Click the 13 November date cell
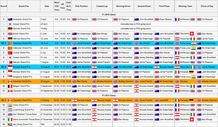This screenshot has width=218, height=127. point(47,105)
